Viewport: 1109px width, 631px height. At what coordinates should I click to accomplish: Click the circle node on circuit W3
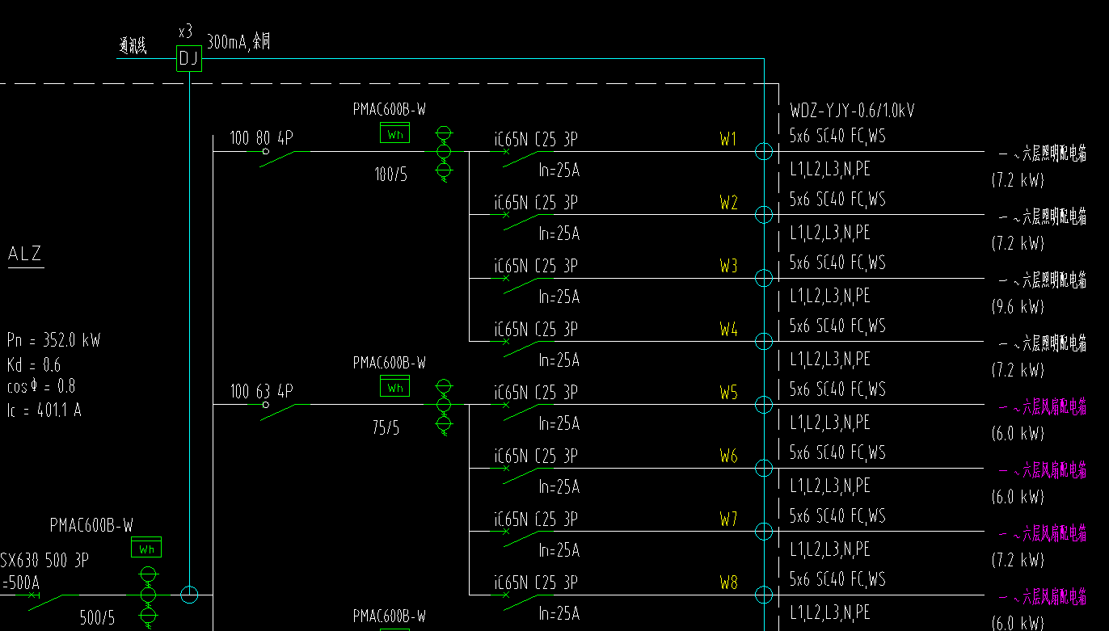[x=763, y=278]
